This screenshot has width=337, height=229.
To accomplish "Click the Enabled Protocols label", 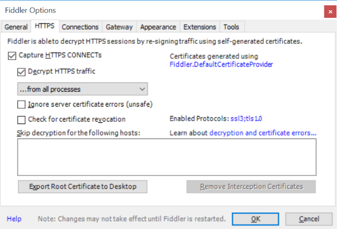I will pos(199,119).
